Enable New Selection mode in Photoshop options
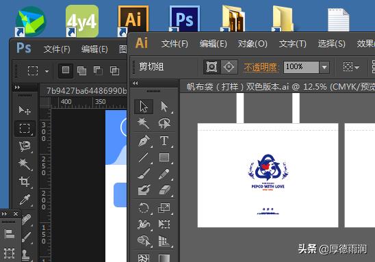 (x=66, y=70)
